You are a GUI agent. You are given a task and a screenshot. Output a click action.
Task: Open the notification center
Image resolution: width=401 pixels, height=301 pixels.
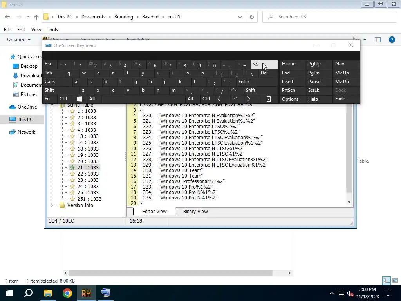tap(388, 293)
